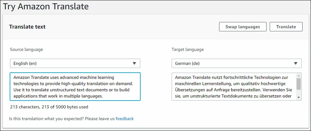
Task: Click the translation output scrollbar thumb
Action: 299,84
